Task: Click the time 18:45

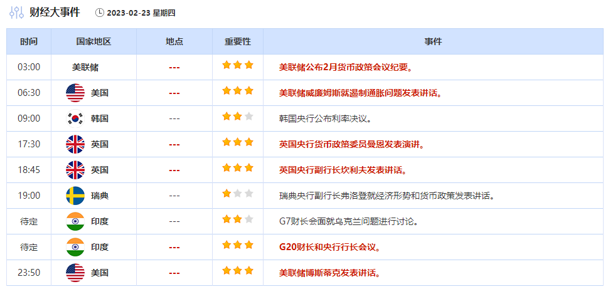Action: pyautogui.click(x=29, y=170)
